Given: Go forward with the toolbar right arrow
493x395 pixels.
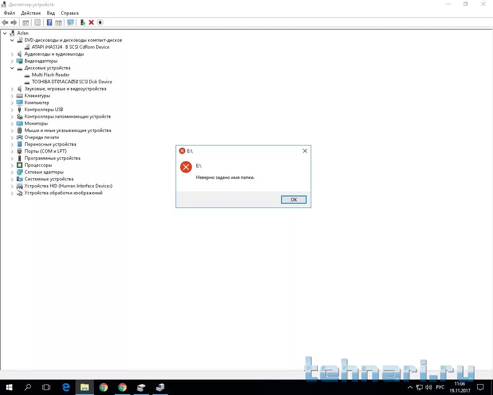Looking at the screenshot, I should point(14,22).
